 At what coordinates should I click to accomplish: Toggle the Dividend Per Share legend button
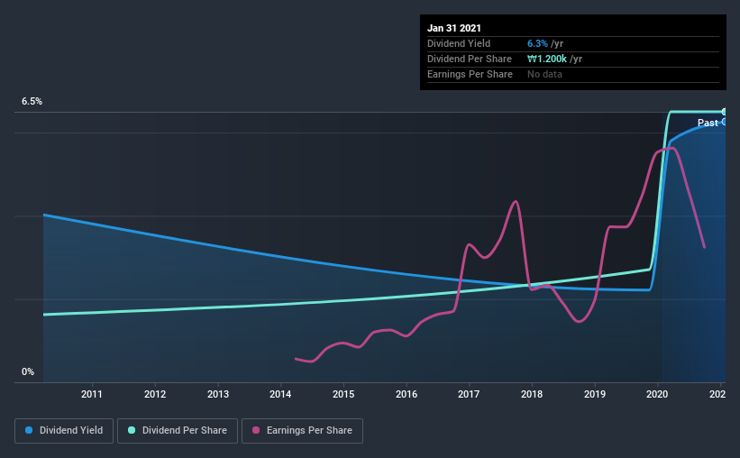(178, 431)
